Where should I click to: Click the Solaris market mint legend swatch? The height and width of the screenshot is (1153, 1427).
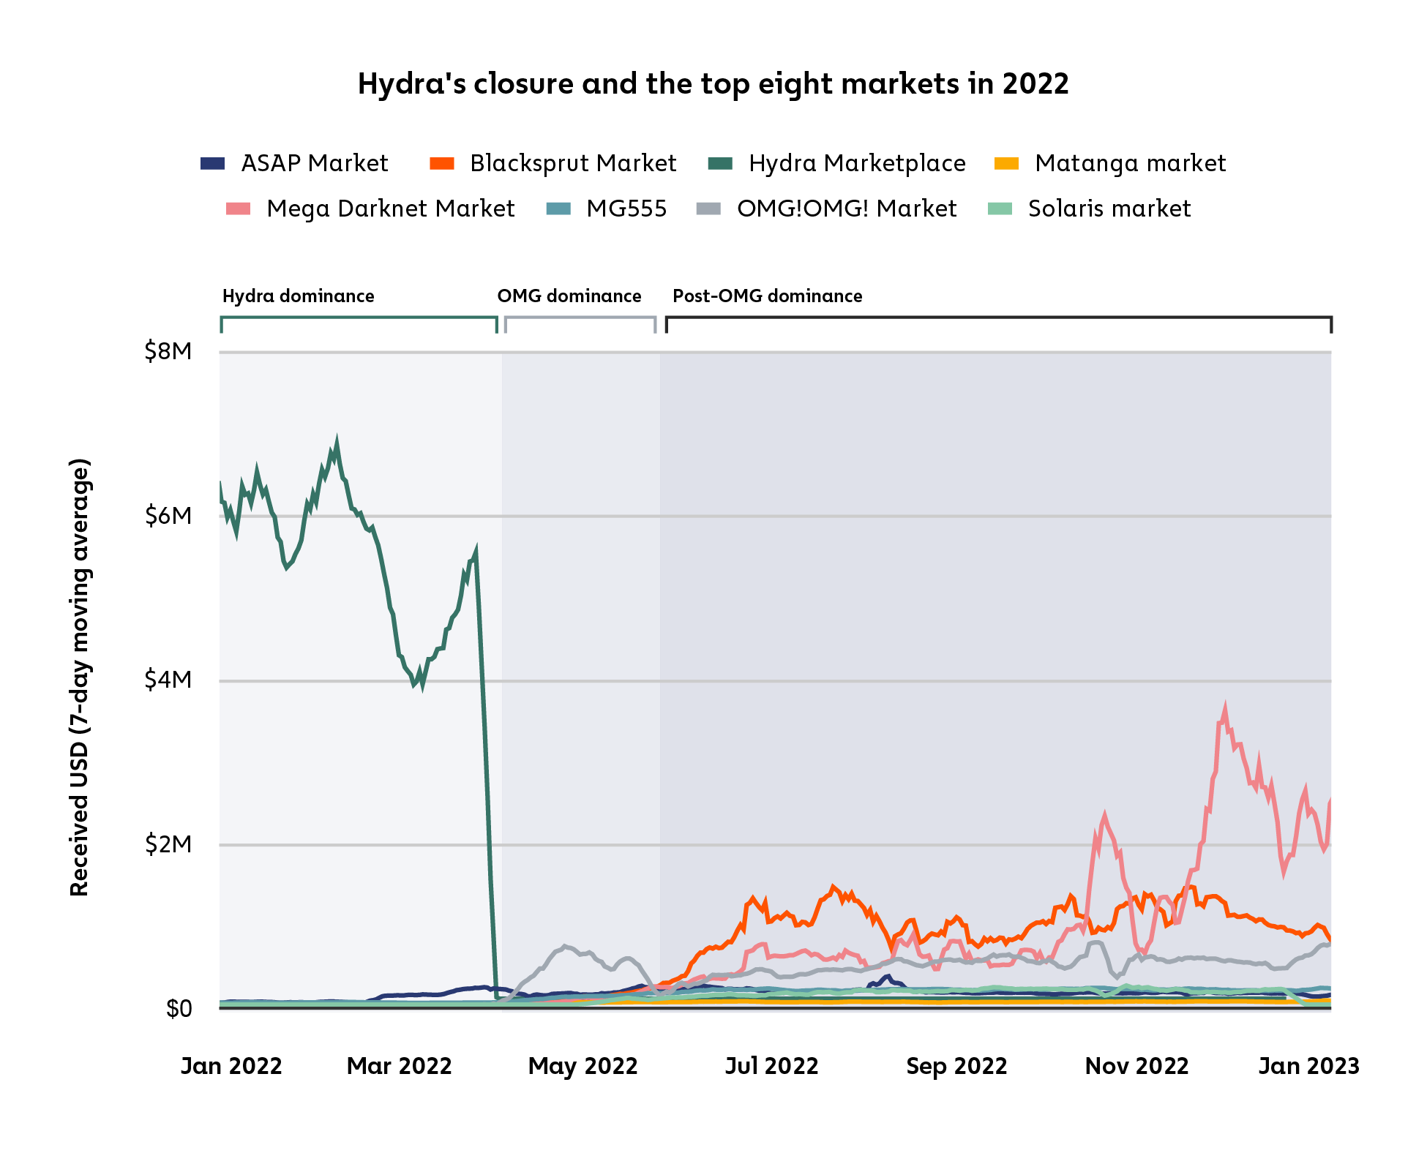1000,209
